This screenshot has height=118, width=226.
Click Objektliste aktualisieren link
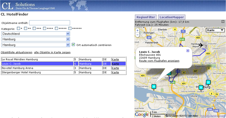[x=16, y=52]
